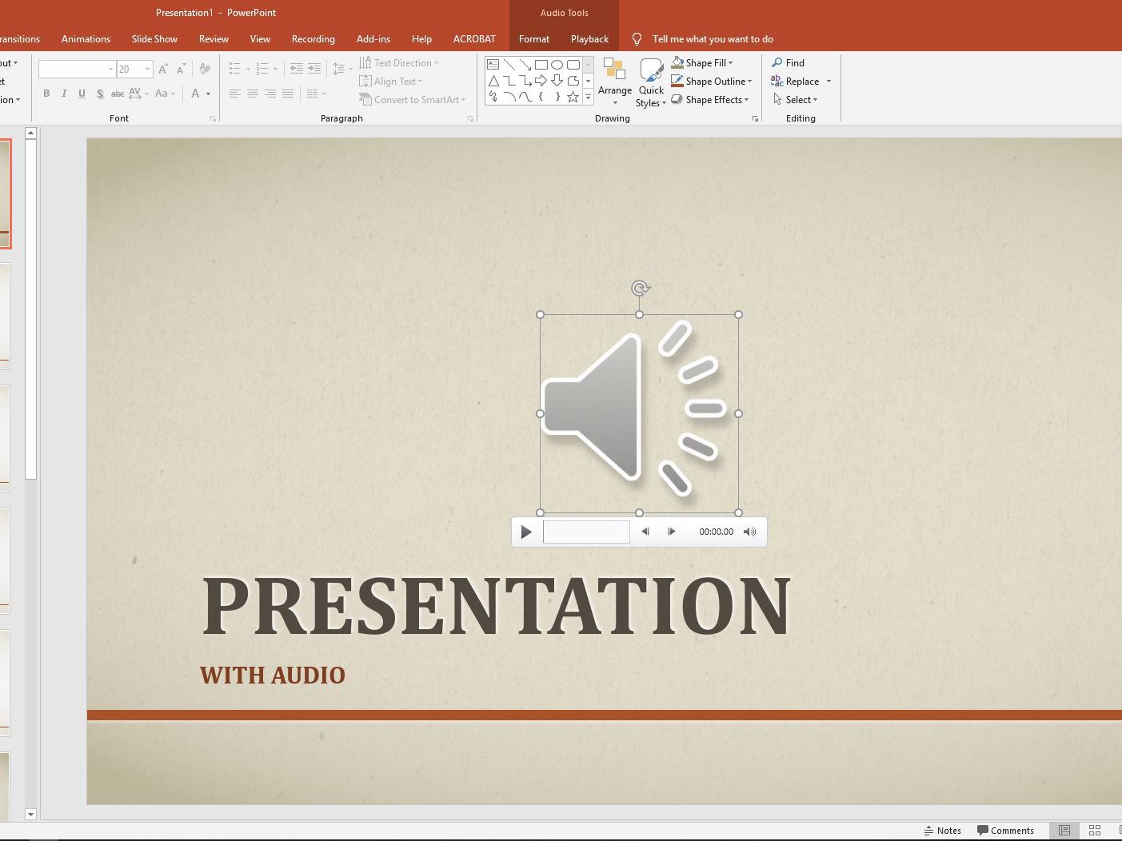Click Convert to SmartArt
Viewport: 1122px width, 841px height.
(x=412, y=99)
